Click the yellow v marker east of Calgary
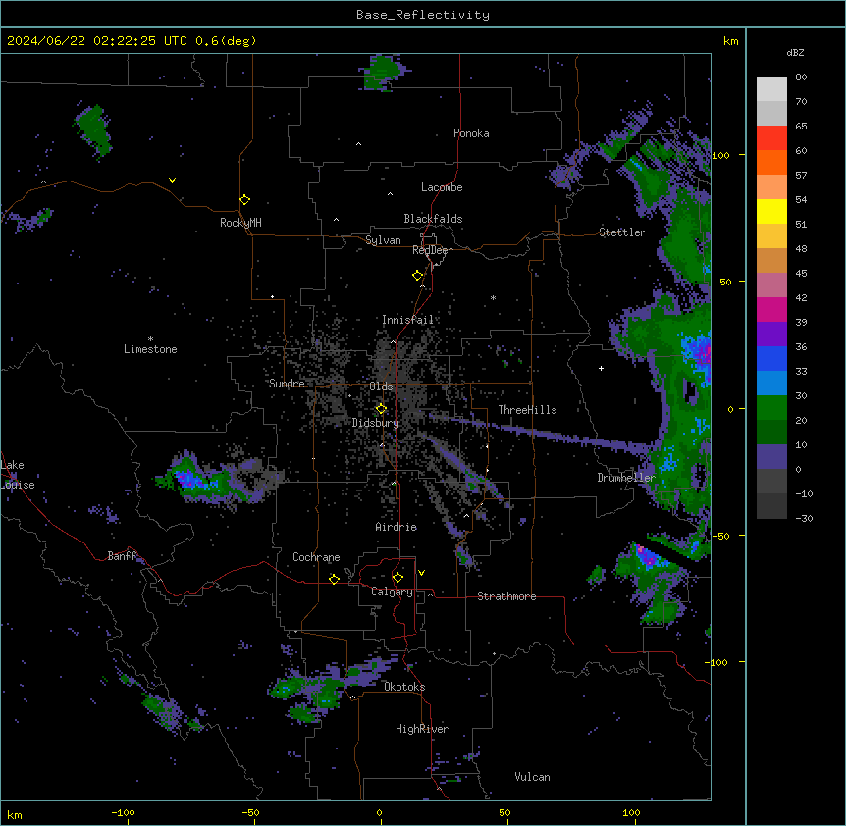Image resolution: width=846 pixels, height=826 pixels. [x=421, y=573]
